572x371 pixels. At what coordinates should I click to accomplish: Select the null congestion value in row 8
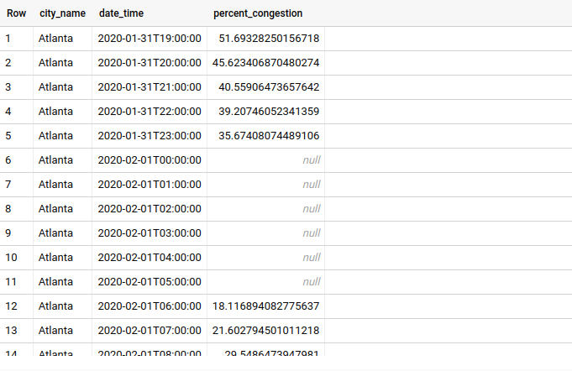311,209
